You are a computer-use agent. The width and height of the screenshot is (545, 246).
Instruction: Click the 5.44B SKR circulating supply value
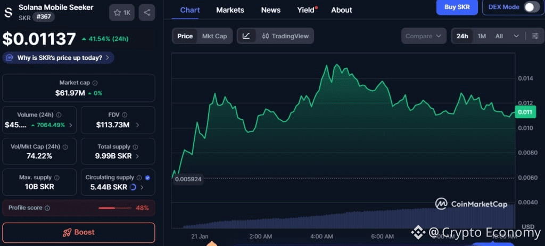point(109,187)
